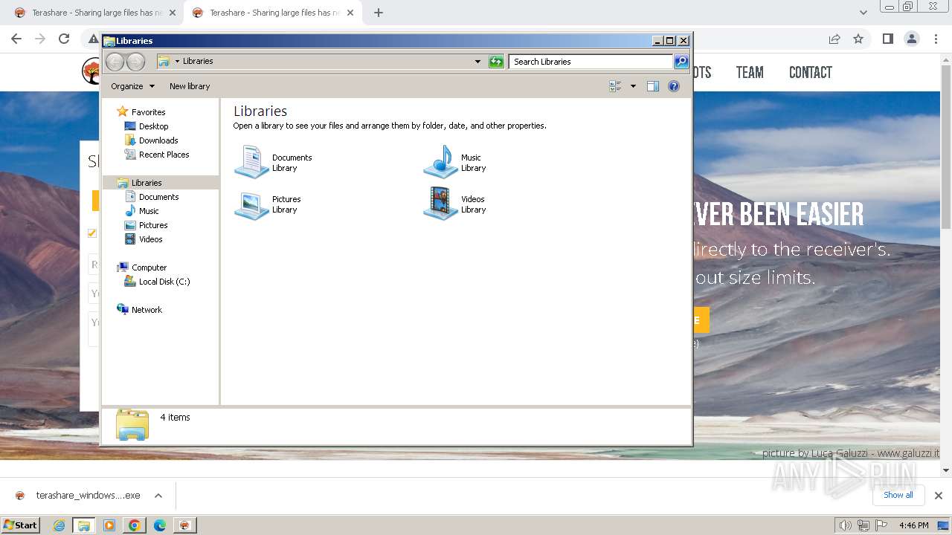Click the Explorer back arrow button
Viewport: 952px width, 535px height.
115,62
